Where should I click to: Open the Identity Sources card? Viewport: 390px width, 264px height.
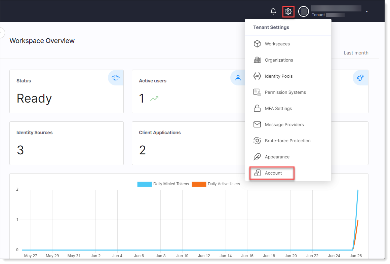pyautogui.click(x=67, y=143)
